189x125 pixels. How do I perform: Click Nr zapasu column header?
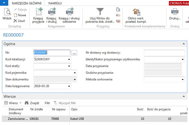[59, 109]
